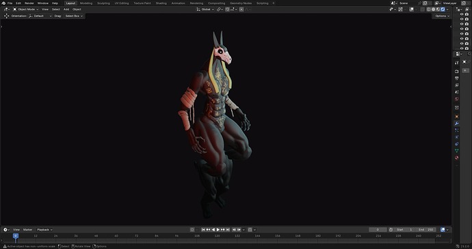472x249 pixels.
Task: Open the 3D viewport editor type selector
Action: tap(6, 10)
